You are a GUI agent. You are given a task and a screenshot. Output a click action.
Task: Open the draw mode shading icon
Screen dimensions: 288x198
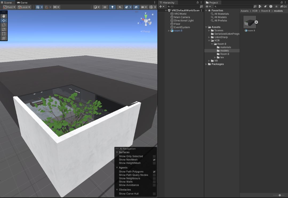tap(95, 7)
